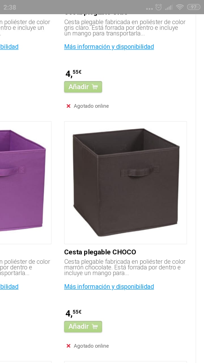Tap the Wi-Fi icon in the status bar

click(x=180, y=7)
